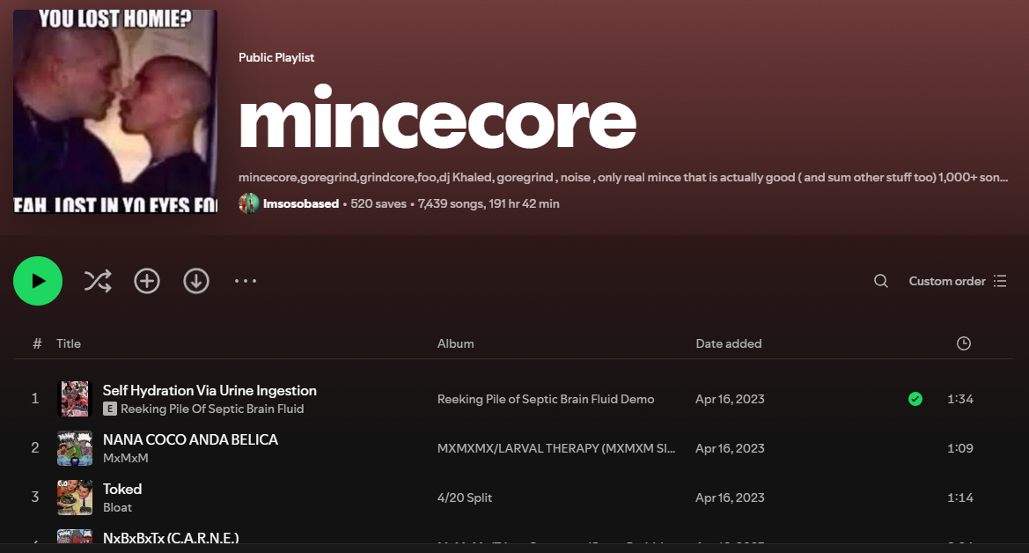Open more options three-dot menu

[x=246, y=281]
